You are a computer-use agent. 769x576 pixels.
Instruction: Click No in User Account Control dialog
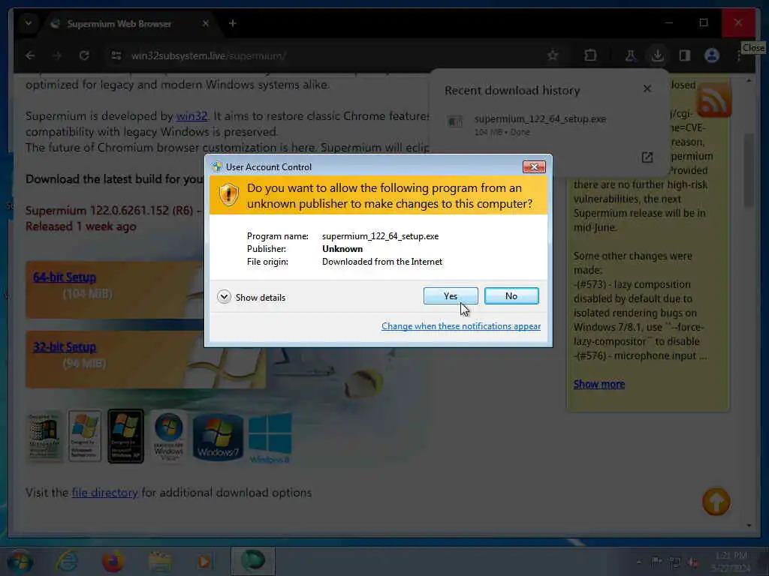(x=511, y=295)
